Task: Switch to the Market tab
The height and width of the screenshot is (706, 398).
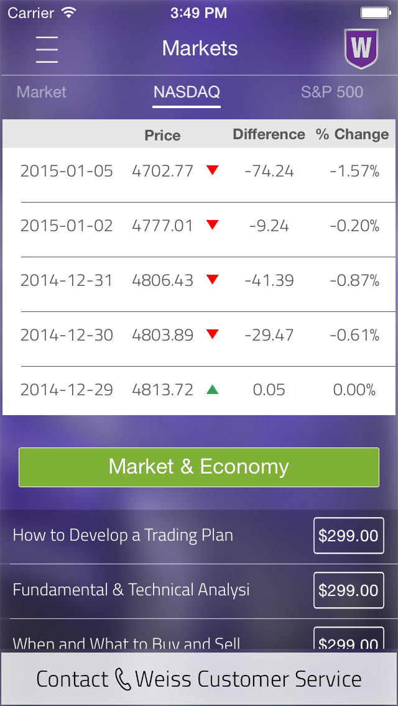Action: [42, 93]
